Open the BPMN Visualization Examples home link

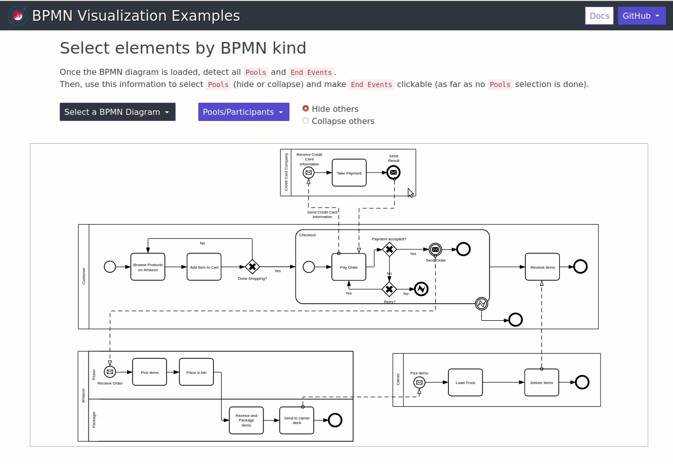point(136,16)
